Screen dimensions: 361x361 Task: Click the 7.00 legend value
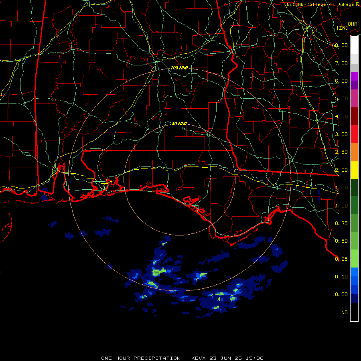tap(341, 63)
